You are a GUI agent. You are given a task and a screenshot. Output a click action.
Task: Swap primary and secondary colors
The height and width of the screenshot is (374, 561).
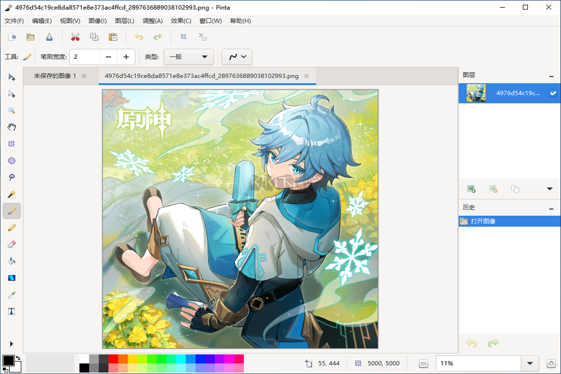point(17,358)
